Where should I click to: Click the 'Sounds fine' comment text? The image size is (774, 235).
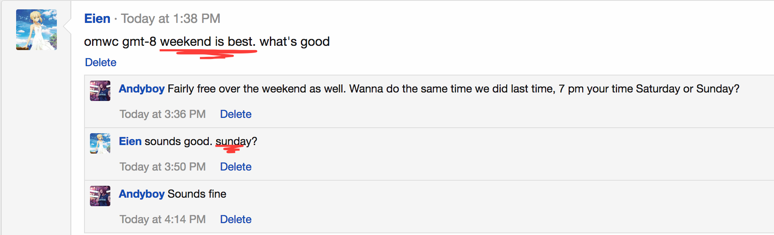[x=197, y=194]
